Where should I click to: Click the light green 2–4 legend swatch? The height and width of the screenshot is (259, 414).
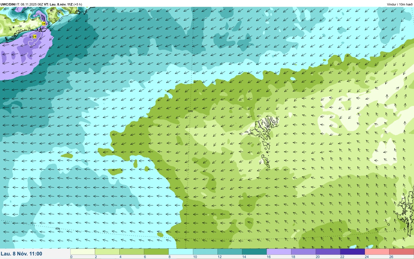pos(107,252)
